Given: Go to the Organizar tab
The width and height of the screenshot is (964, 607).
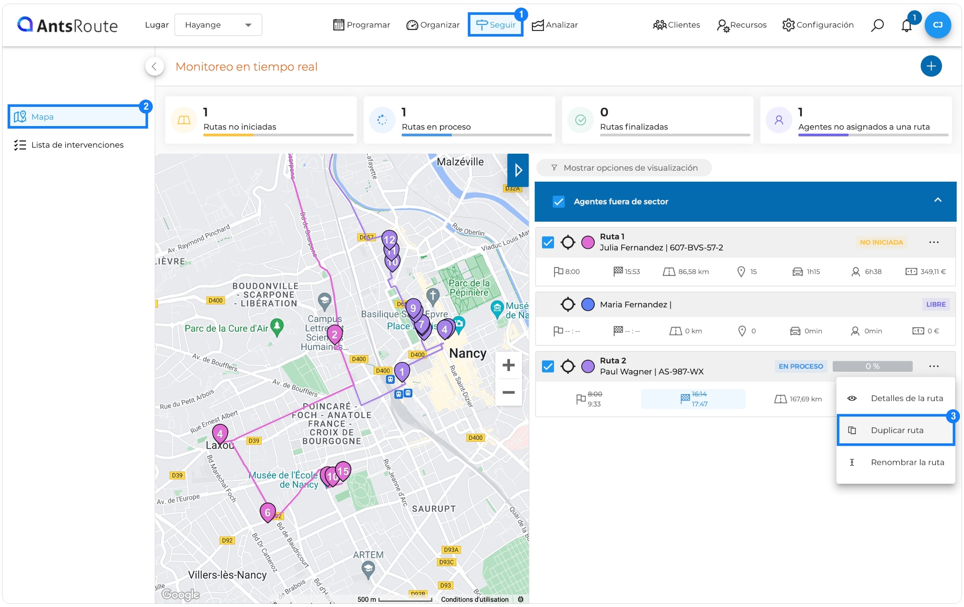Looking at the screenshot, I should (x=433, y=25).
